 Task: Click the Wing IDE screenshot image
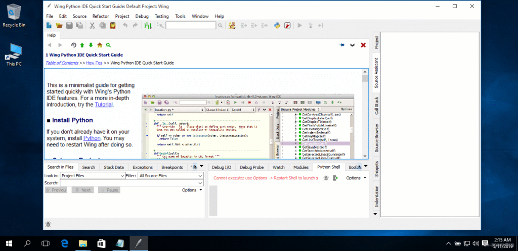point(248,127)
